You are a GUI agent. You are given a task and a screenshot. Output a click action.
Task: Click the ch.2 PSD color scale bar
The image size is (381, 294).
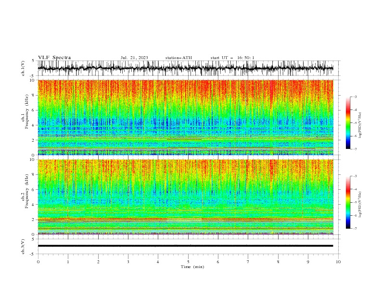point(348,202)
